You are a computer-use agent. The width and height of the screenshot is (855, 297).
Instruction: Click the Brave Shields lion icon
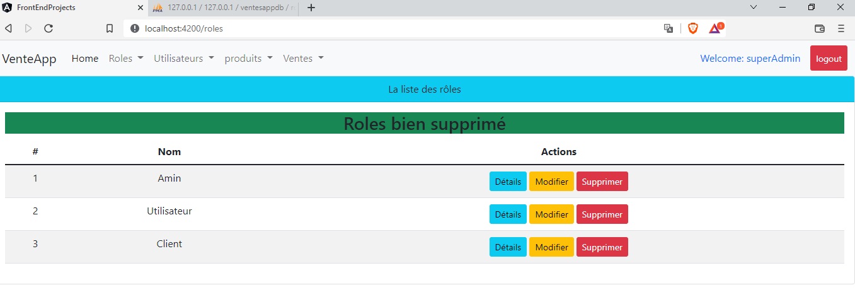[x=692, y=28]
